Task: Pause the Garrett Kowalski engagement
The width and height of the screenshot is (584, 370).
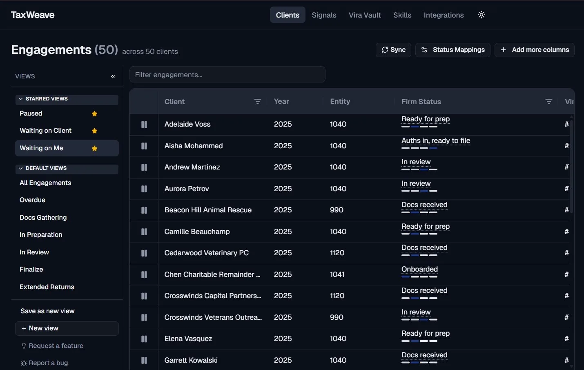Action: pos(144,360)
